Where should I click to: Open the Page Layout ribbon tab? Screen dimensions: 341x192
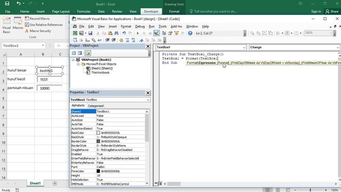tap(61, 11)
